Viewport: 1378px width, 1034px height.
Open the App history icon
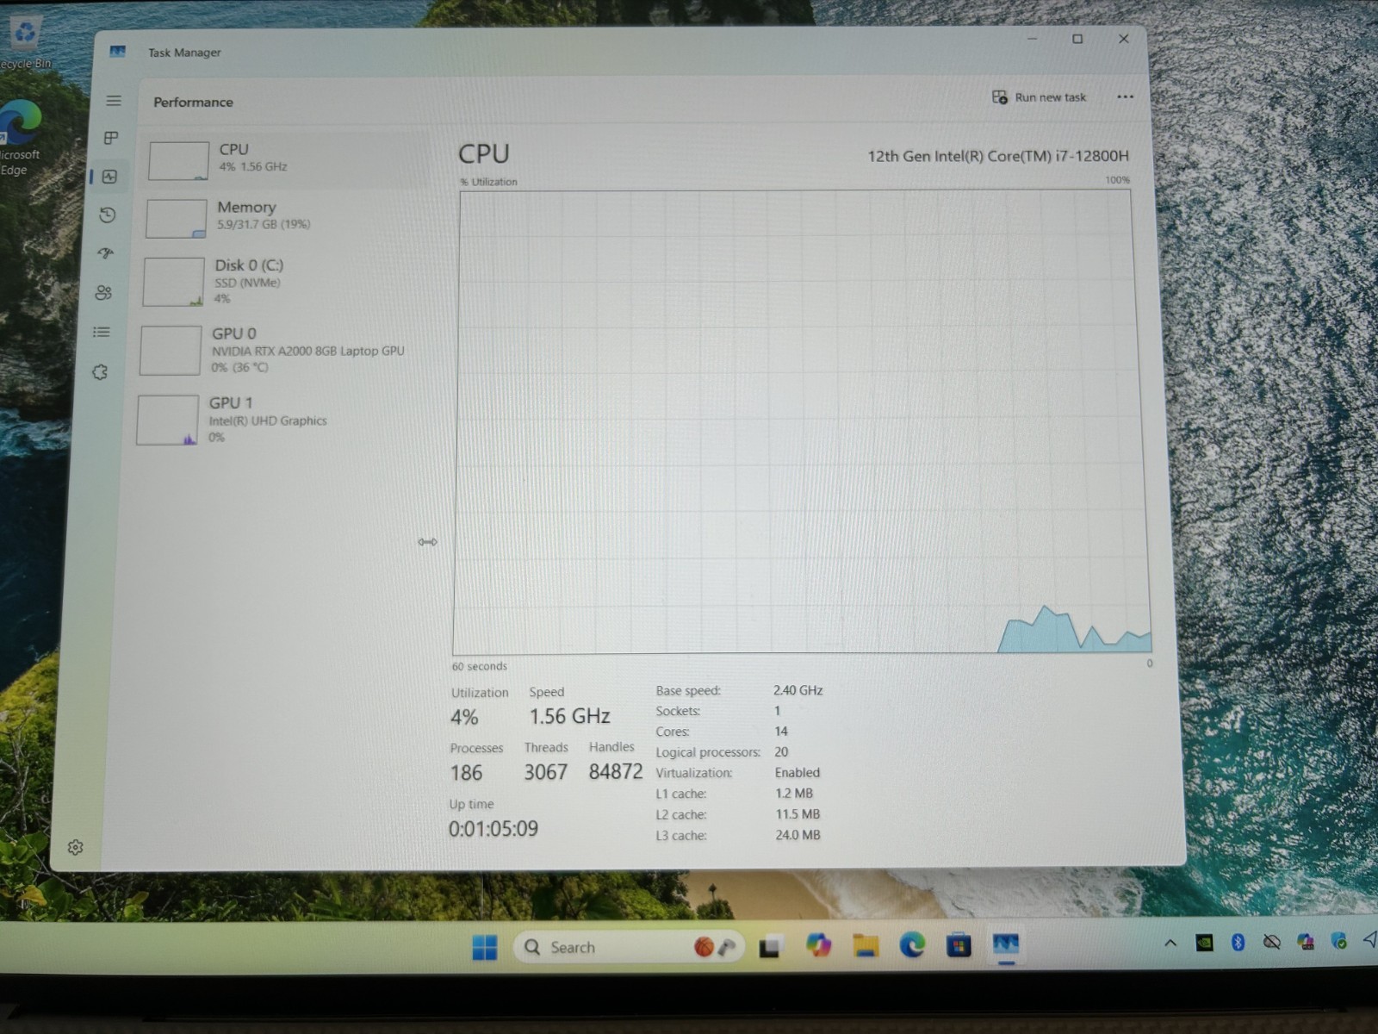108,215
